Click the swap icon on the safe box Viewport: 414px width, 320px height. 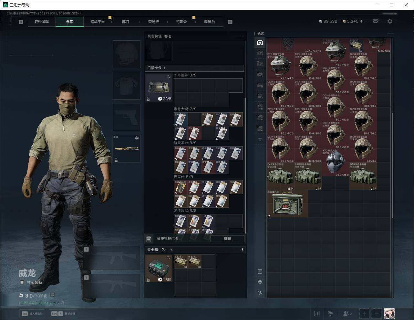coord(169,257)
